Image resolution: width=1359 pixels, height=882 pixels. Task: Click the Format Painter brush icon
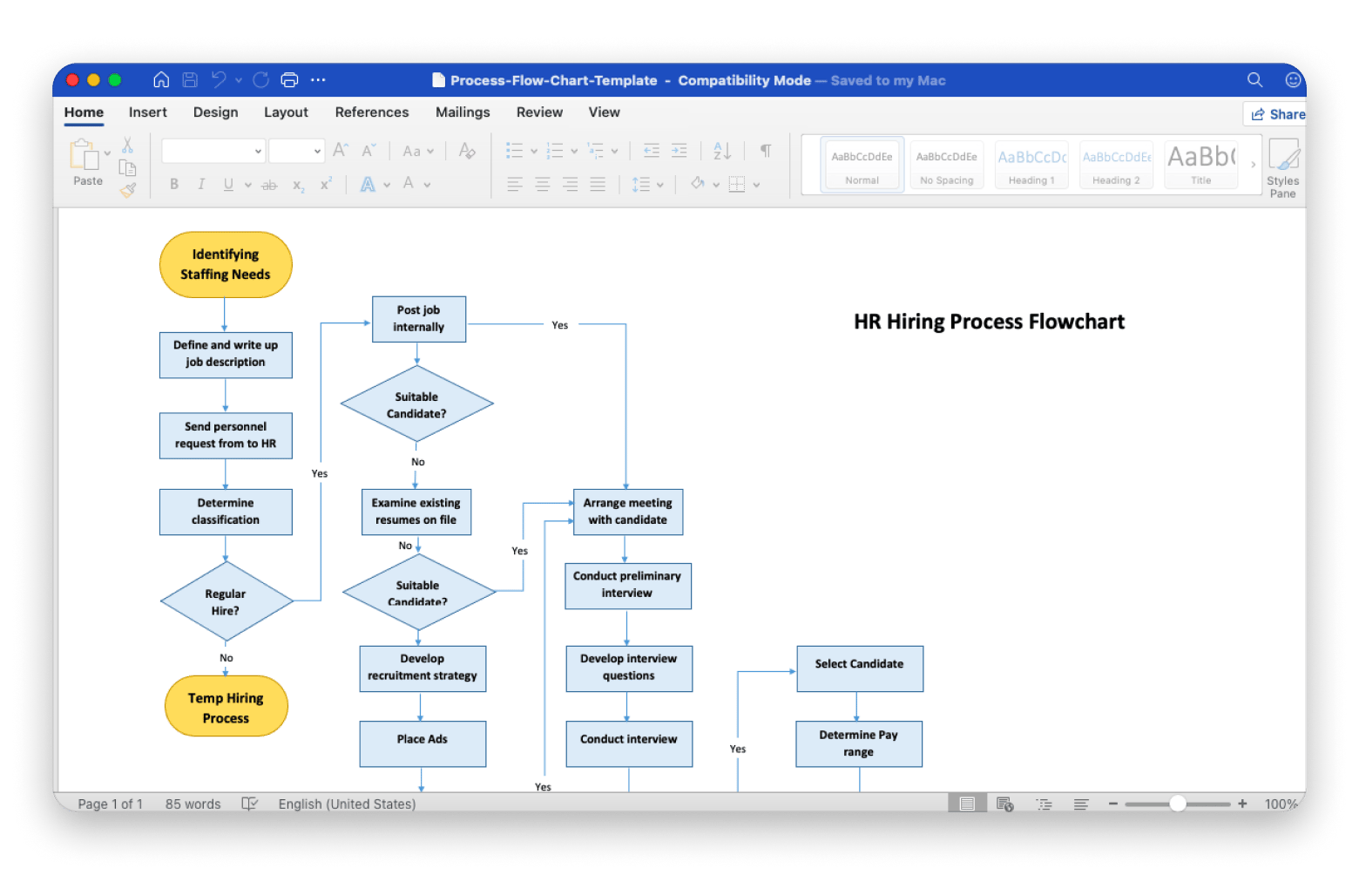tap(128, 190)
